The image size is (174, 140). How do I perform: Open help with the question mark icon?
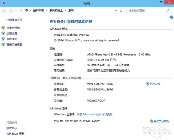click(172, 17)
